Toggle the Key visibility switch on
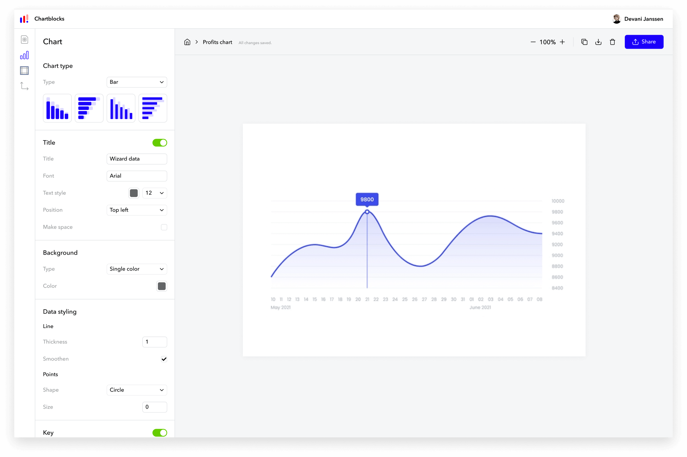The height and width of the screenshot is (457, 687). [x=161, y=433]
